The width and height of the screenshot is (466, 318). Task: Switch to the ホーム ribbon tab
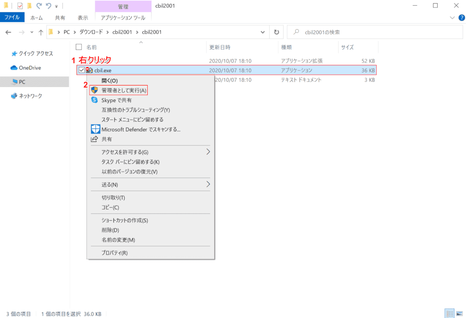pos(37,18)
